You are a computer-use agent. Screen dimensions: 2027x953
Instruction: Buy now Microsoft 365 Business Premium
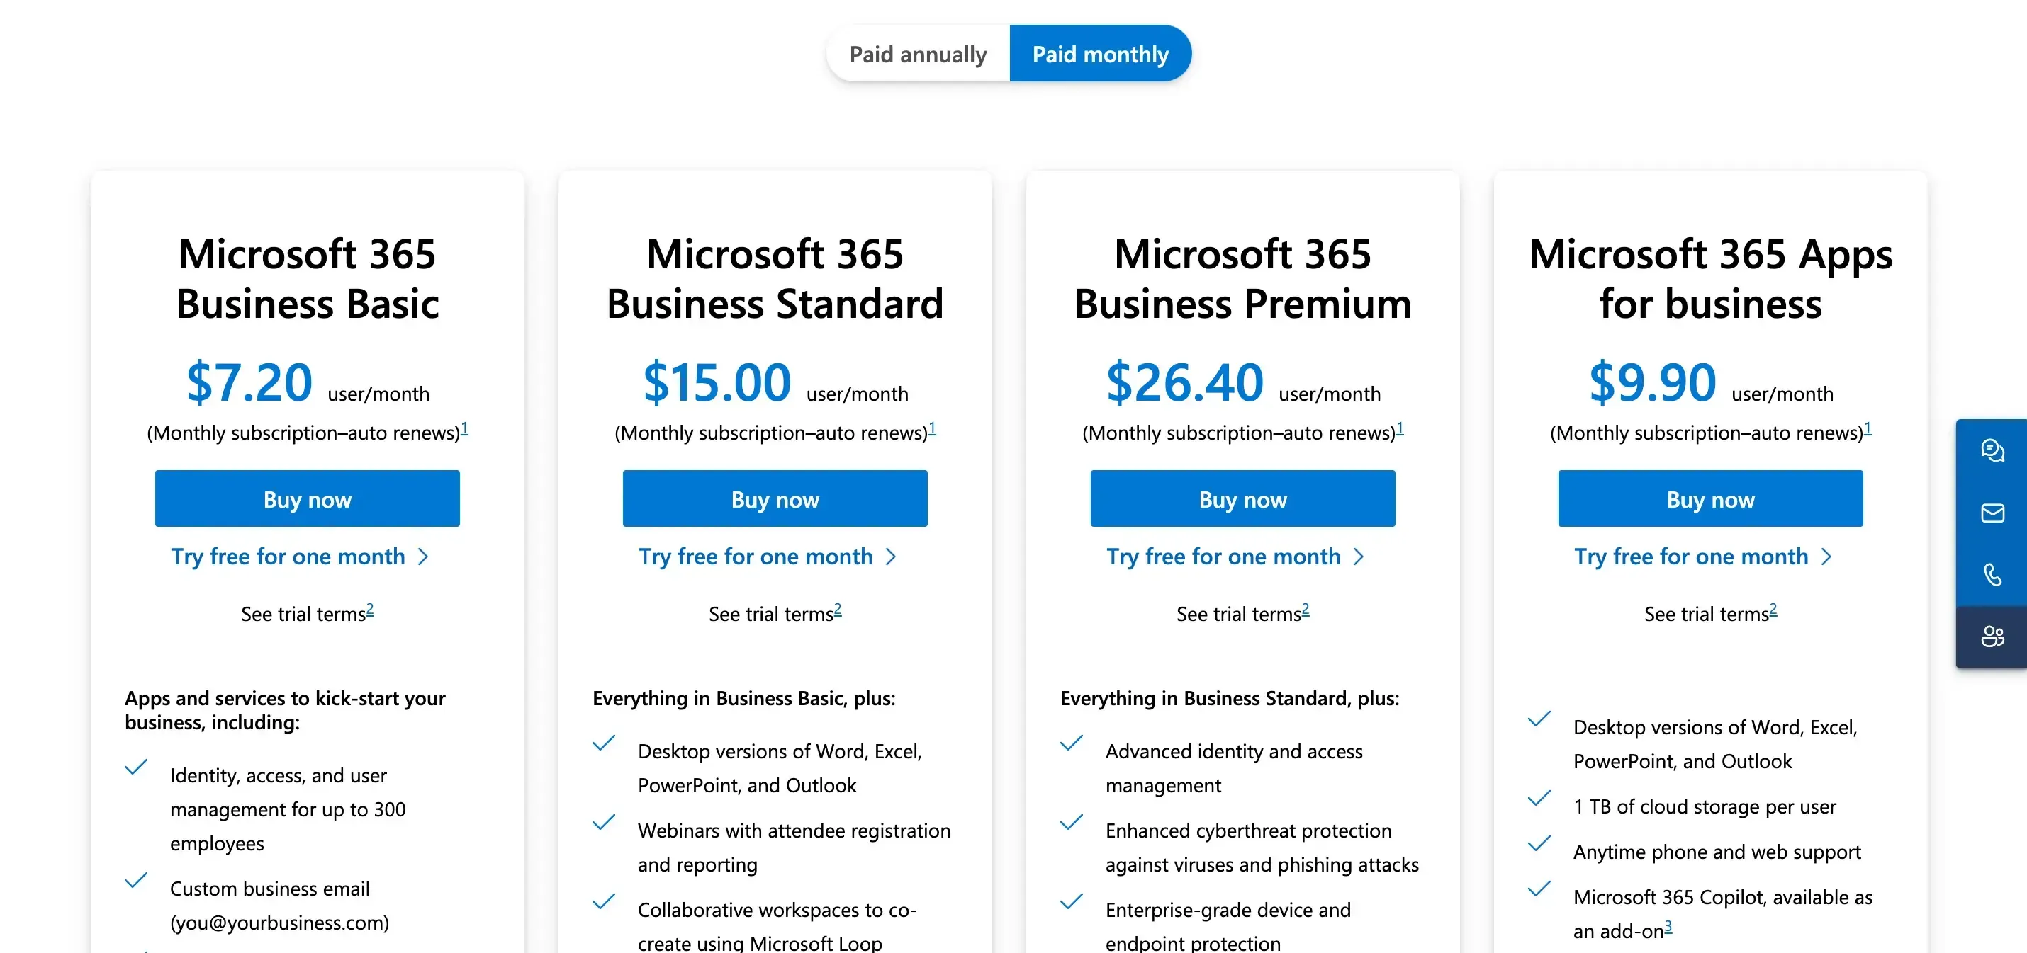(x=1242, y=498)
